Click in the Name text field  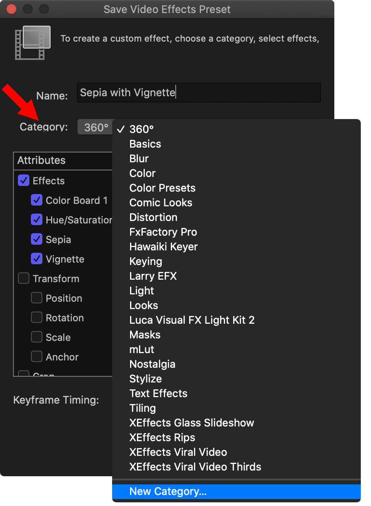tap(199, 93)
